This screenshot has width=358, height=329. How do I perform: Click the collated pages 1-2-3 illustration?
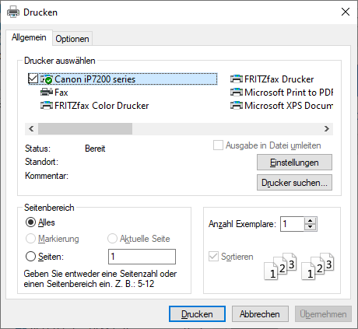(299, 267)
